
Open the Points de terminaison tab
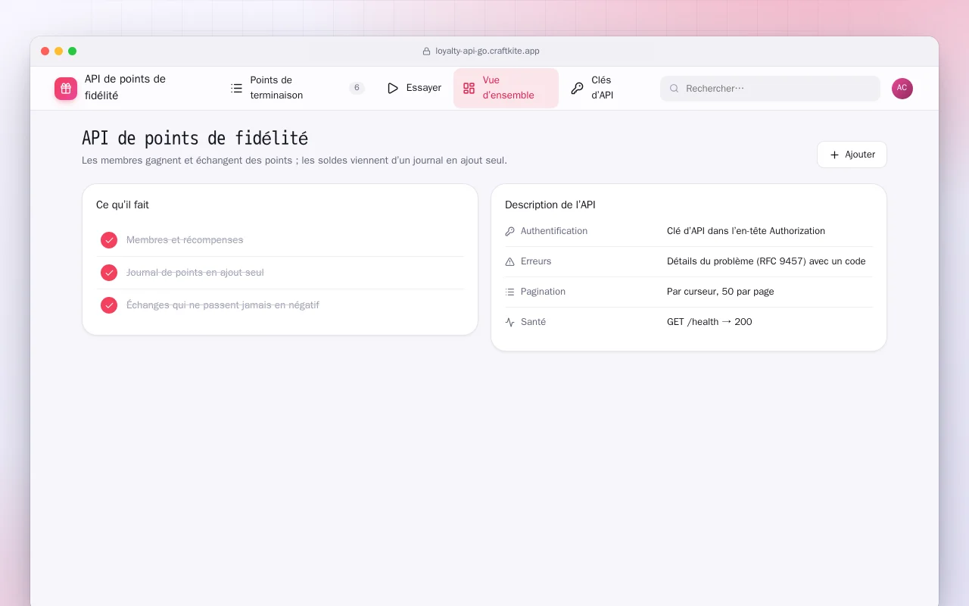coord(298,88)
